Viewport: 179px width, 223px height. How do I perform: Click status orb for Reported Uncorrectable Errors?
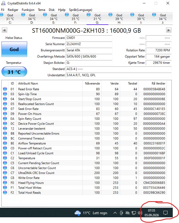pos(5,133)
